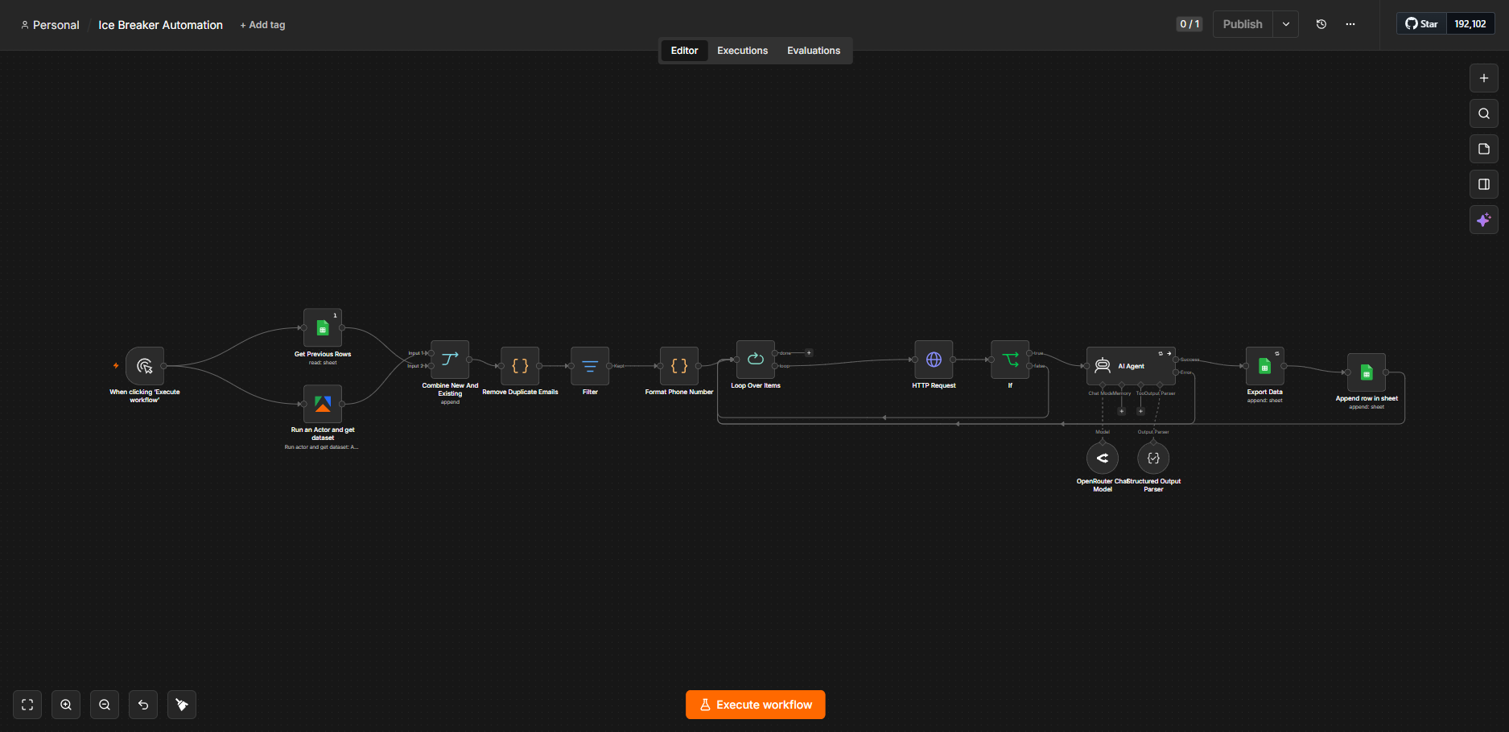Add a Tool sub-node to AI Agent
The width and height of the screenshot is (1509, 732).
point(1140,411)
